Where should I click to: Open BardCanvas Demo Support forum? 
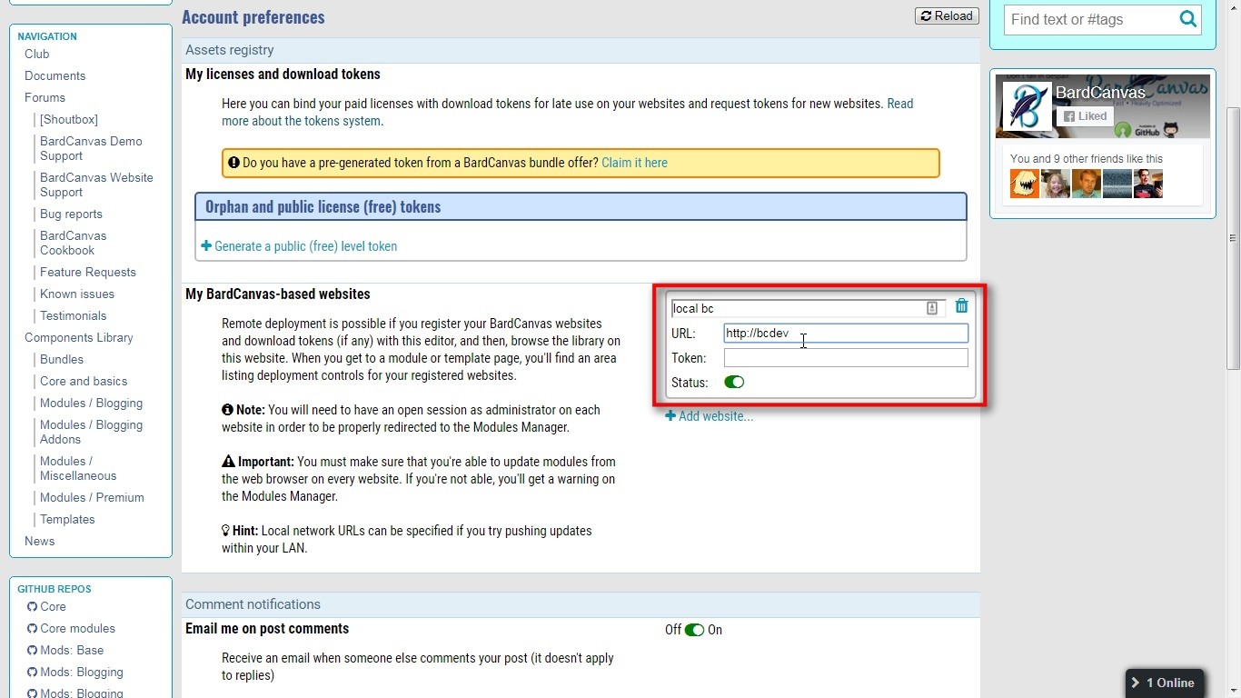(91, 148)
